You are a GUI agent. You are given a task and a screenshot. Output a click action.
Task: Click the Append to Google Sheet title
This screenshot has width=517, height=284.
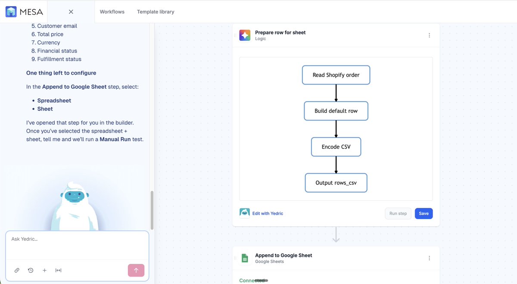(283, 255)
